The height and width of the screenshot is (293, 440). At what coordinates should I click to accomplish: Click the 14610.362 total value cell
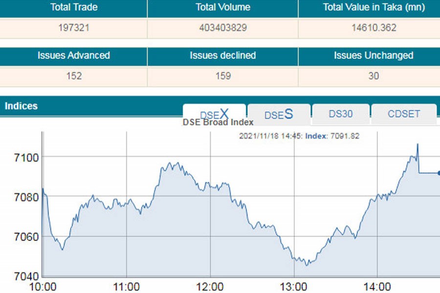click(x=374, y=28)
